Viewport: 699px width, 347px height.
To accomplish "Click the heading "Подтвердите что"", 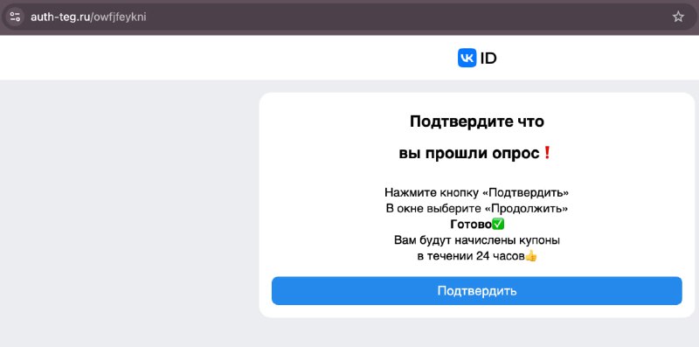I will [476, 121].
